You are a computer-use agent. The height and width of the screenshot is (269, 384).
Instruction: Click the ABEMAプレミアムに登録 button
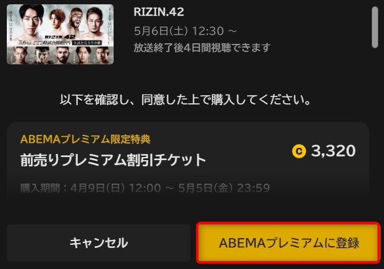click(288, 243)
